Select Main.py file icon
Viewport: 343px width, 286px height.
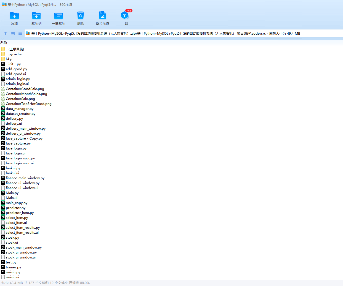[x=3, y=193]
